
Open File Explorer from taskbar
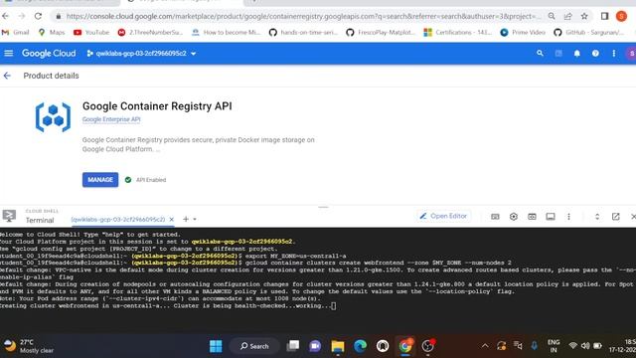[338, 346]
